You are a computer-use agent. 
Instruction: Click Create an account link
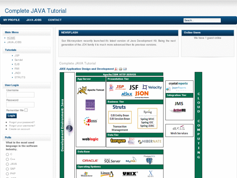click(20, 129)
